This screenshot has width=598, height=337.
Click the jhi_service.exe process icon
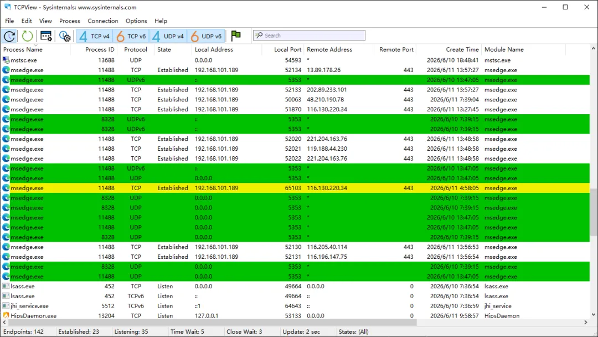coord(6,306)
